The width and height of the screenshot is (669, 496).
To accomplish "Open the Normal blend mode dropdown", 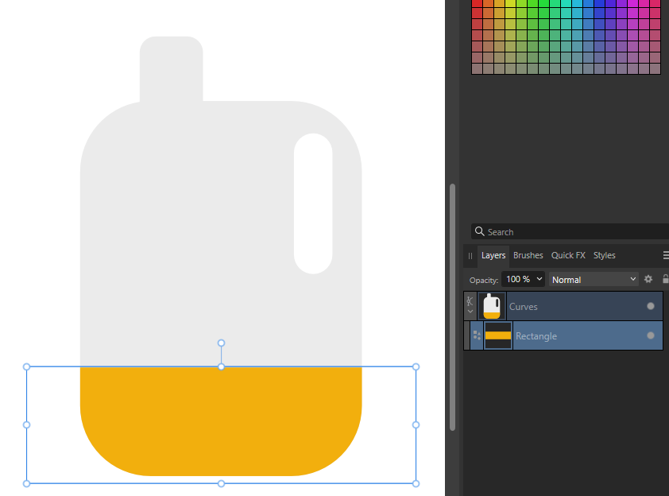I will point(594,280).
